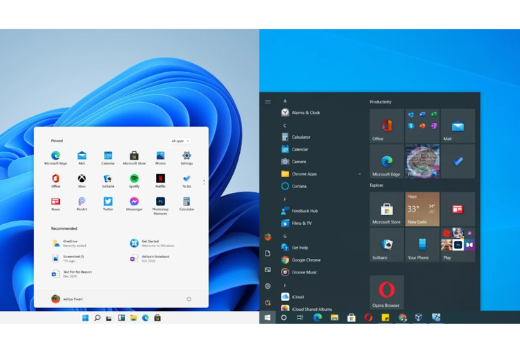Image resolution: width=520 pixels, height=347 pixels.
Task: Open the Twitter pinned app
Action: [x=108, y=202]
